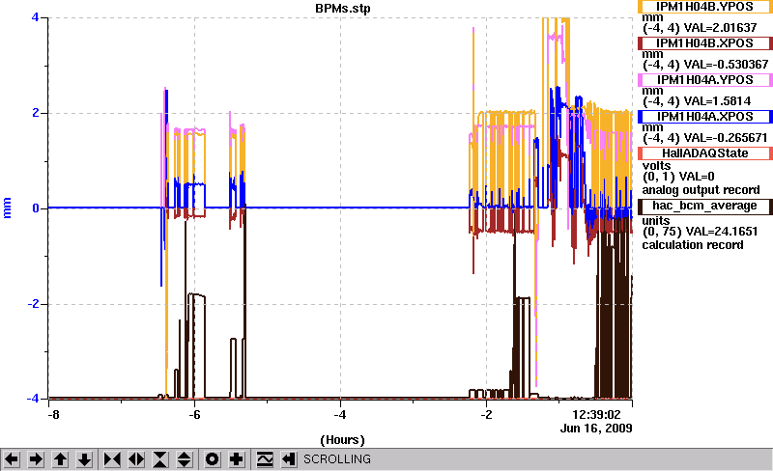Zoom in horizontally with the bowtie icon
Viewport: 773px width, 471px height.
point(112,459)
